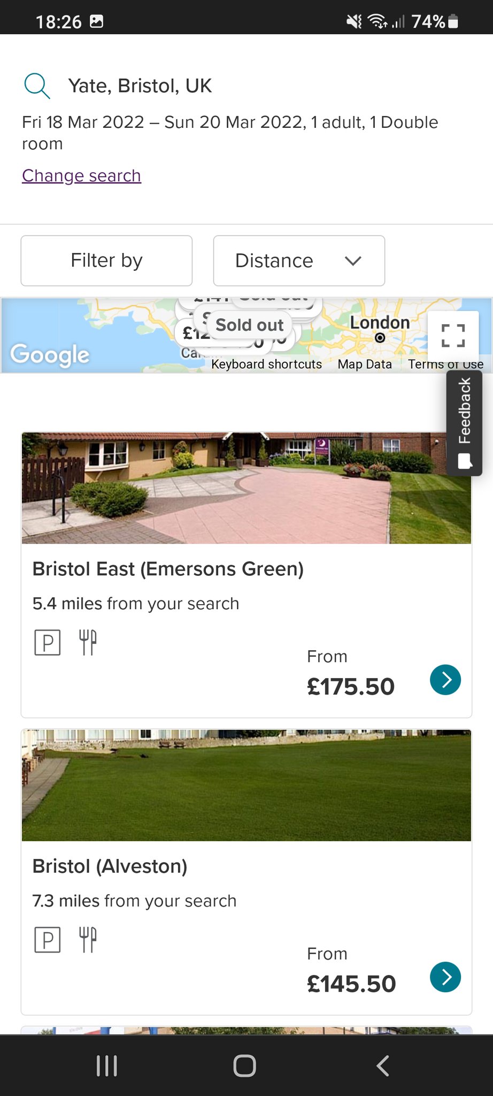Tap restaurant icon for Bristol East
493x1096 pixels.
88,642
